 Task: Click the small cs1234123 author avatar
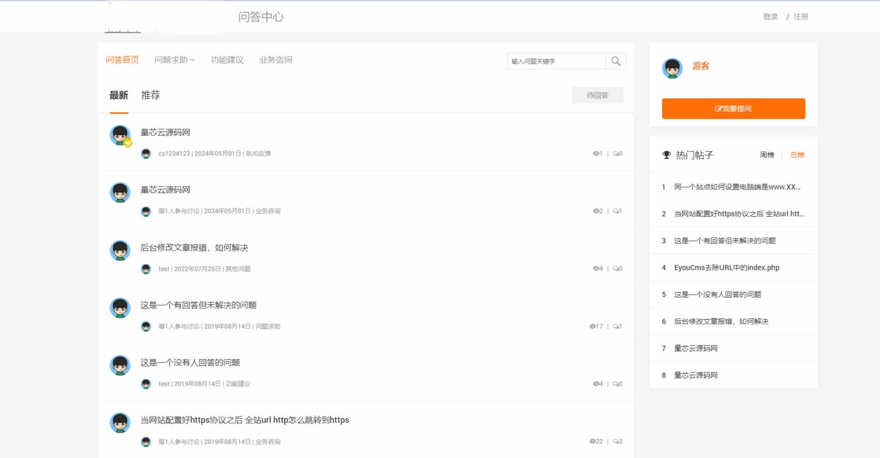[146, 154]
